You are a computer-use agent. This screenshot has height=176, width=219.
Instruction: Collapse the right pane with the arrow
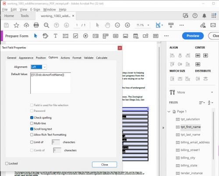click(163, 128)
